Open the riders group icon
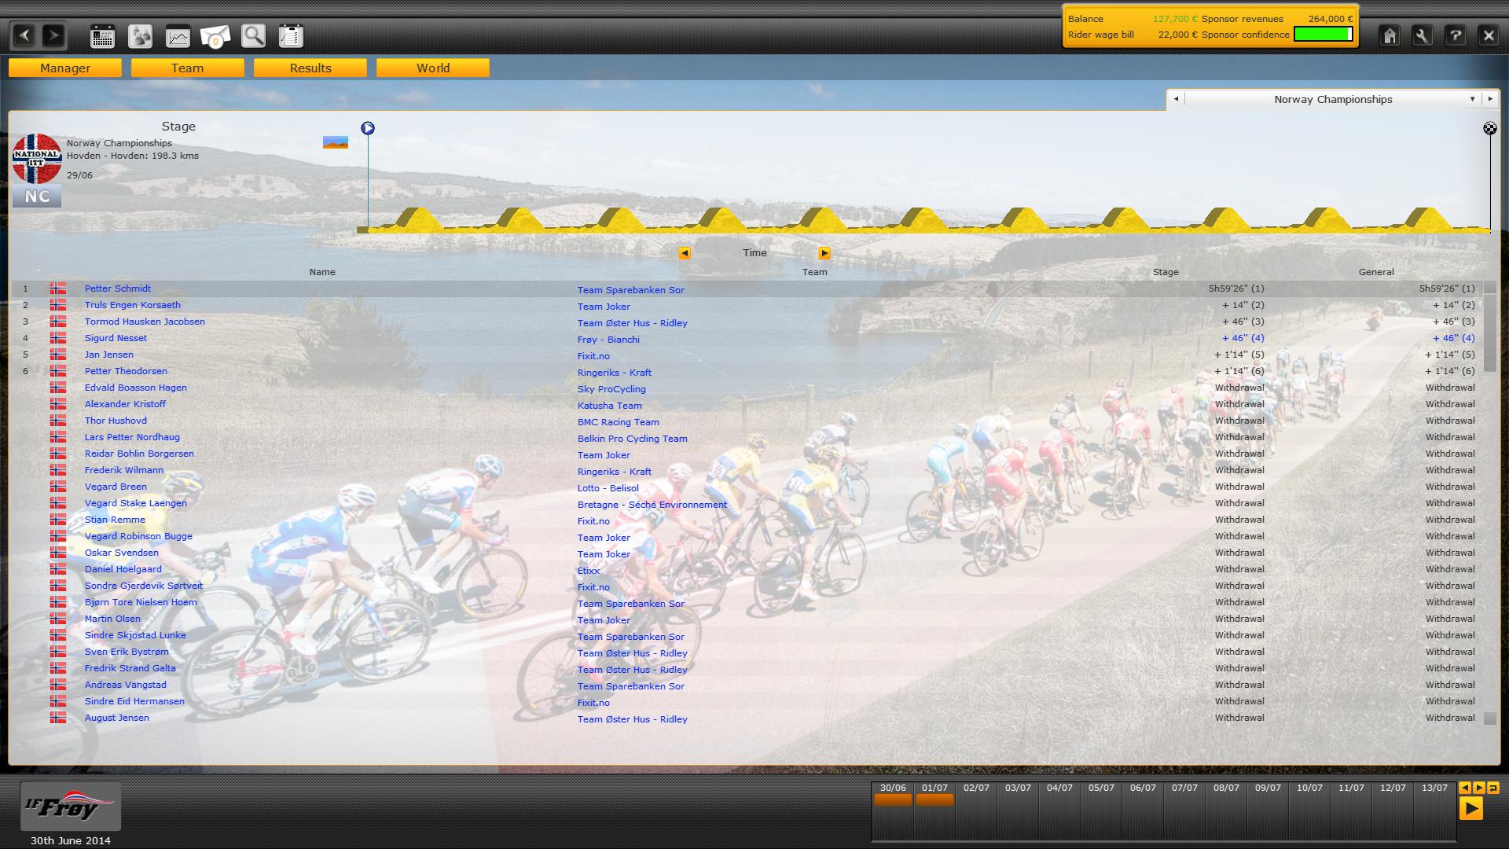Image resolution: width=1509 pixels, height=849 pixels. pos(140,36)
